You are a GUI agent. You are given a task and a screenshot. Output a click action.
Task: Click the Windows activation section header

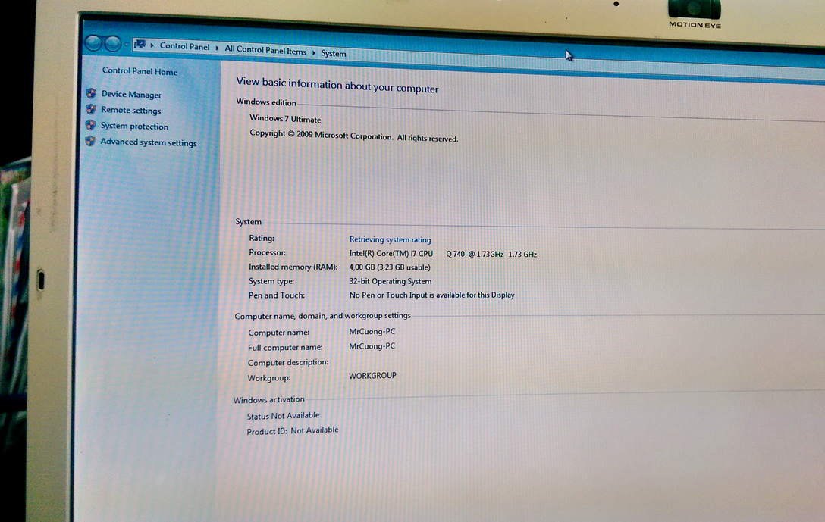269,399
